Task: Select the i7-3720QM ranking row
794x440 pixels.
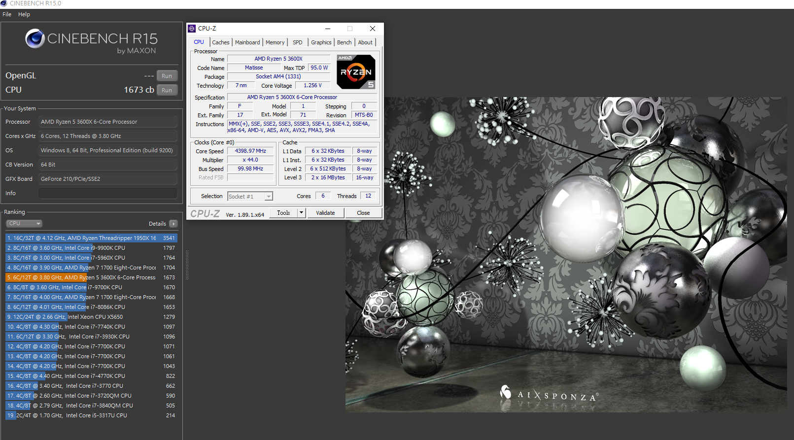Action: [x=91, y=396]
